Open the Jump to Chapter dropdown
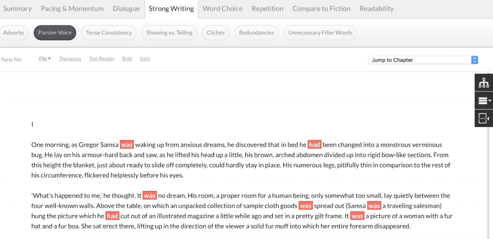The width and height of the screenshot is (493, 239). (423, 60)
